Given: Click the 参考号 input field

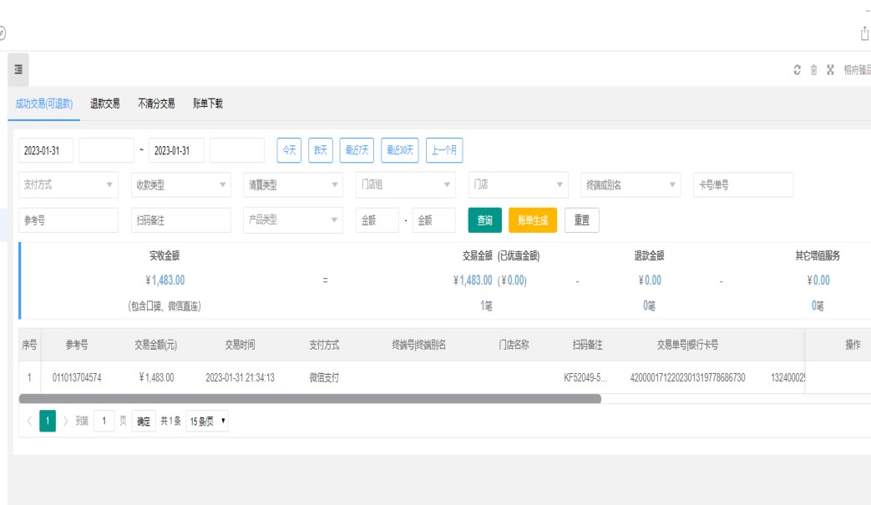Looking at the screenshot, I should coord(68,220).
